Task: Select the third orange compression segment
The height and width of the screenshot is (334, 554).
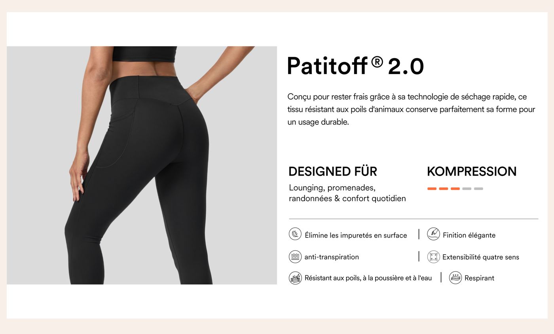Action: pyautogui.click(x=455, y=189)
